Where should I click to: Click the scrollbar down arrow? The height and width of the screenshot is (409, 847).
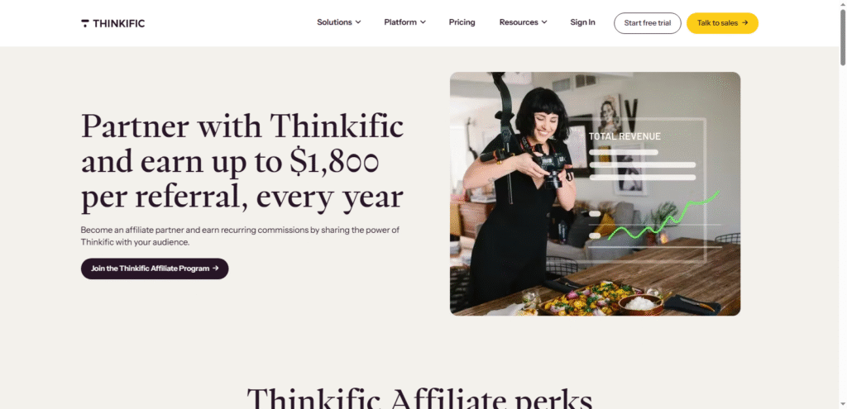pyautogui.click(x=843, y=405)
